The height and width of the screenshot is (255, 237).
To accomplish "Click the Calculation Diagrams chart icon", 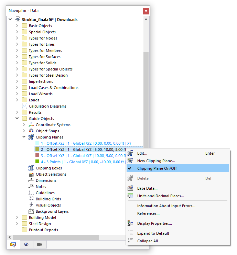I will coord(24,106).
